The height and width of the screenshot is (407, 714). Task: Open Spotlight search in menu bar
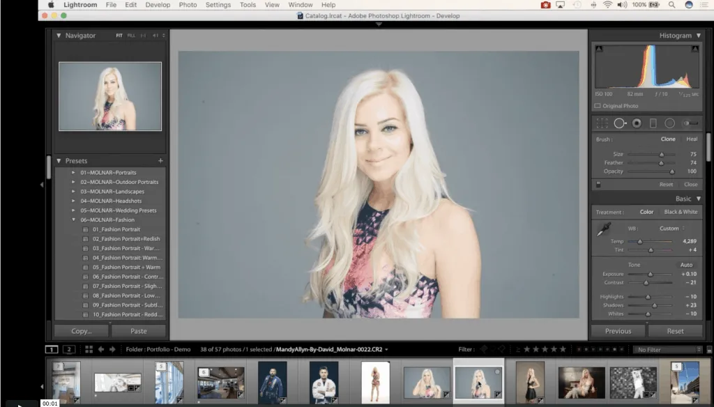671,5
